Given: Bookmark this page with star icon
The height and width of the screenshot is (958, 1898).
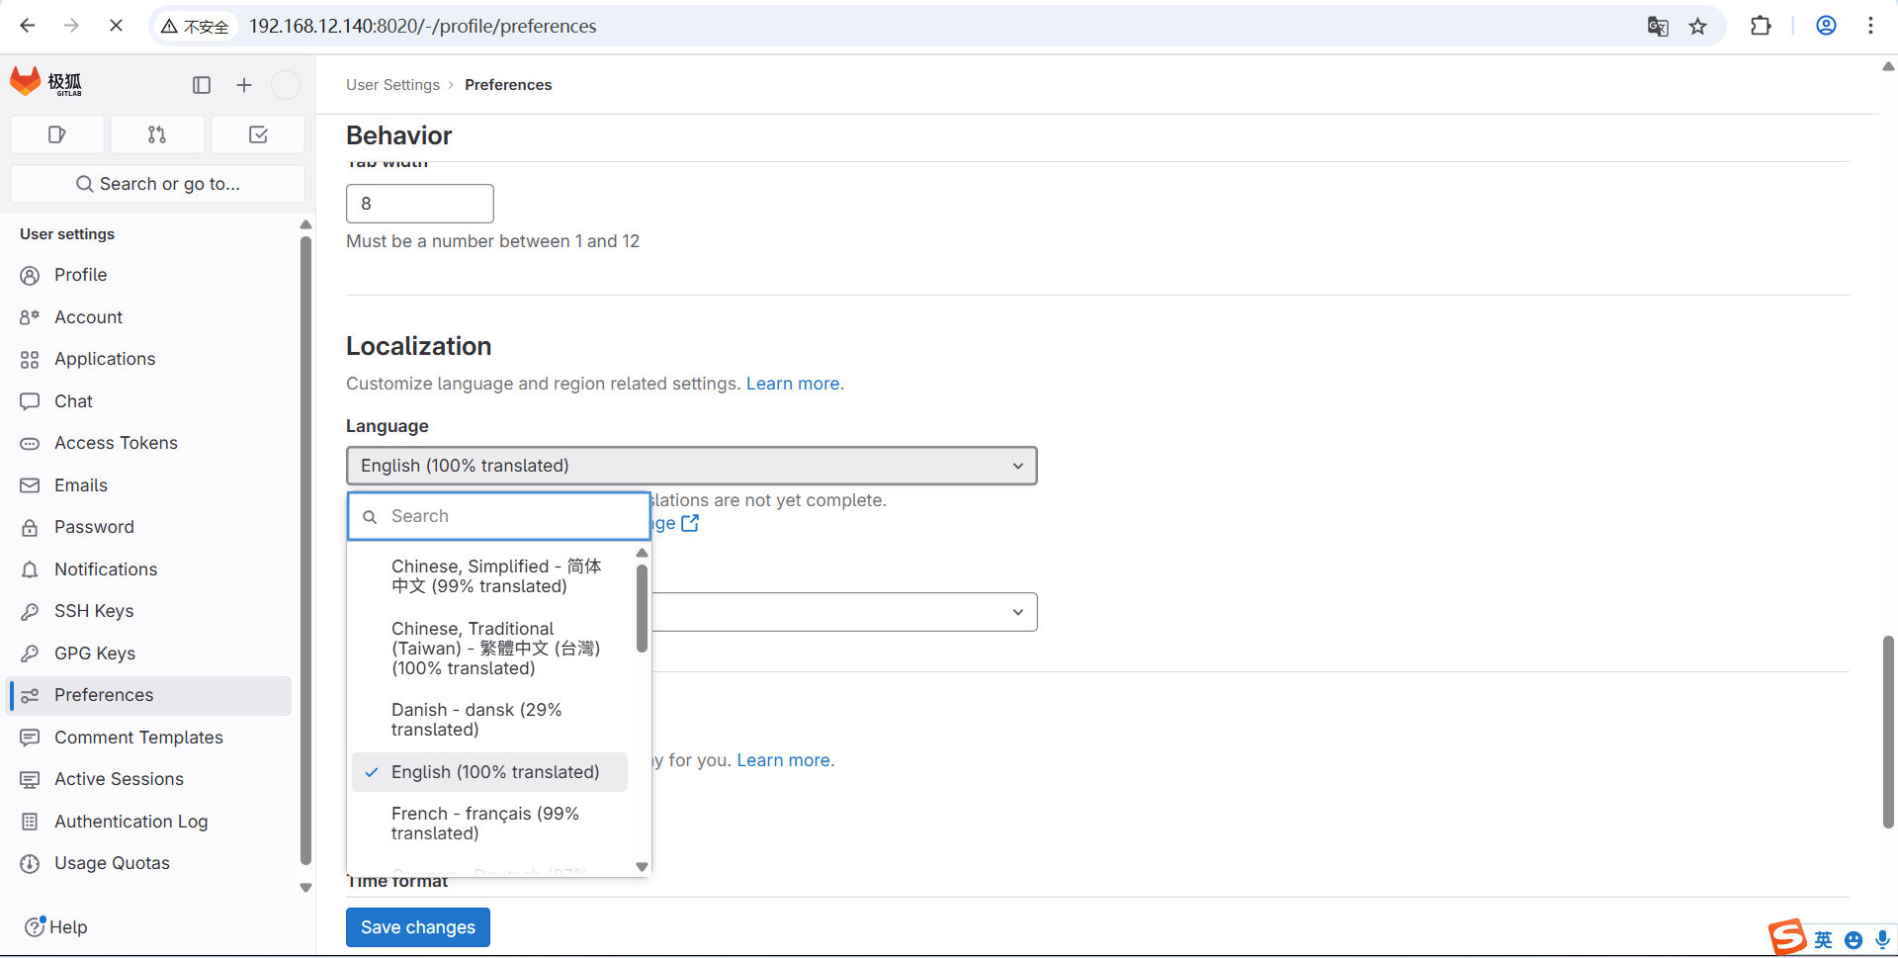Looking at the screenshot, I should (x=1697, y=27).
